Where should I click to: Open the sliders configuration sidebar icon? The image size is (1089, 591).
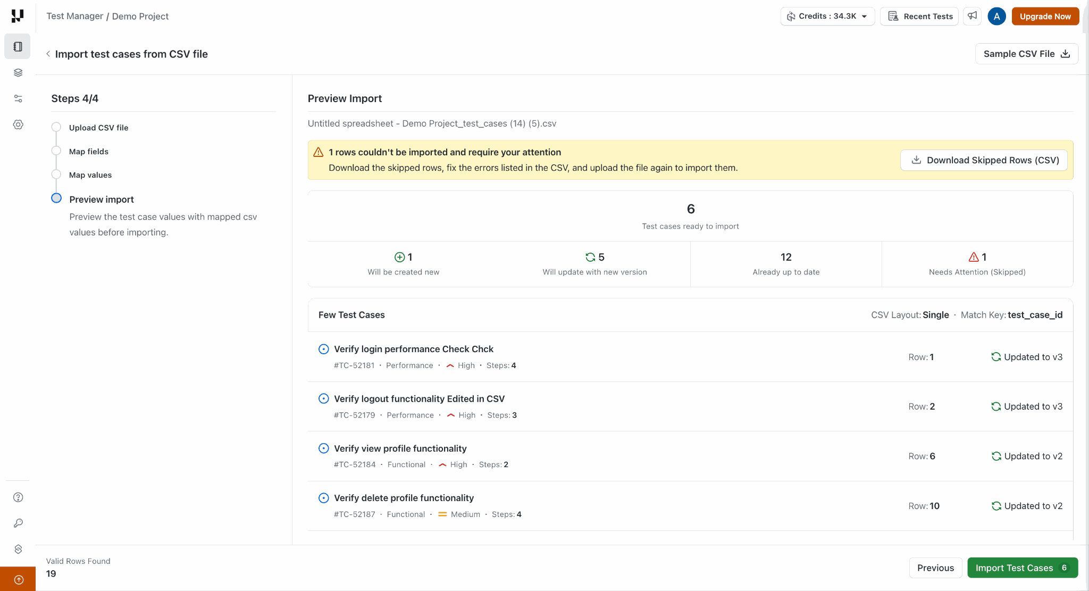[x=18, y=98]
